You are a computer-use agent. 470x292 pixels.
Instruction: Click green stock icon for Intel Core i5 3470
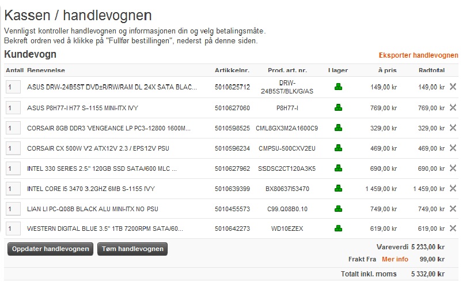click(x=339, y=188)
